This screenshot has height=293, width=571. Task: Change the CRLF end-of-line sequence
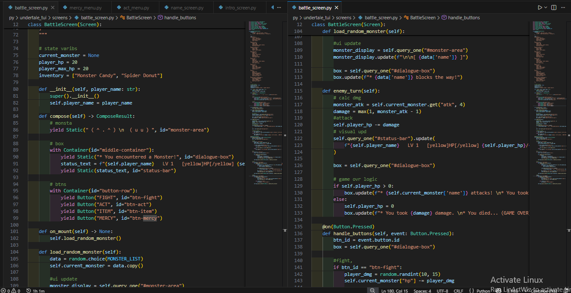click(x=458, y=291)
